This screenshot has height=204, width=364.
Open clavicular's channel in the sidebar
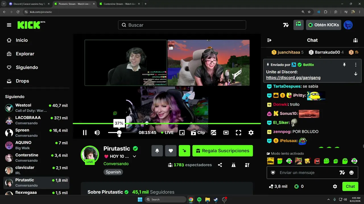36,170
